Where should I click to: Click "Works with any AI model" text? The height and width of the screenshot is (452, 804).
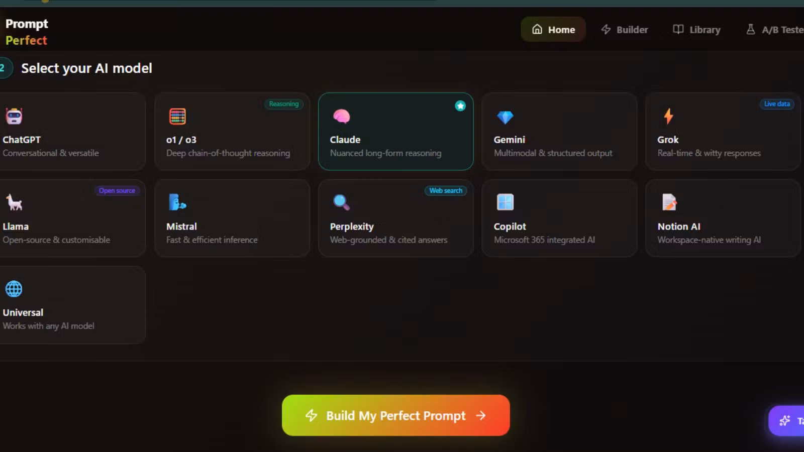48,326
